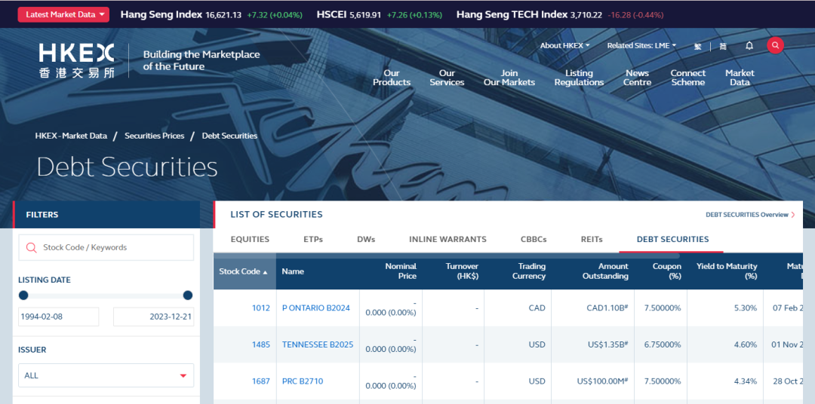
Task: Open Market Data menu
Action: (x=740, y=78)
